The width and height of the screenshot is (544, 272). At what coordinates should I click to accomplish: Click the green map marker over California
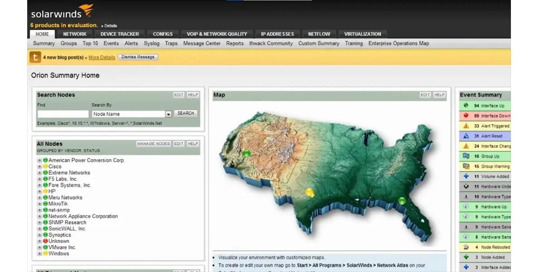pyautogui.click(x=246, y=154)
